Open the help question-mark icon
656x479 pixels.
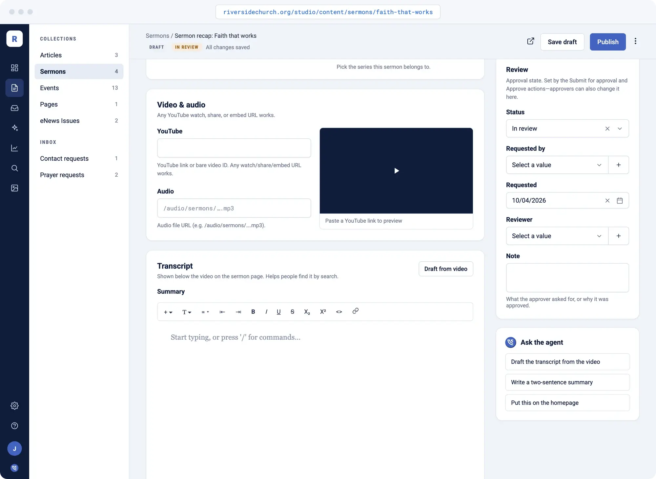pos(14,426)
